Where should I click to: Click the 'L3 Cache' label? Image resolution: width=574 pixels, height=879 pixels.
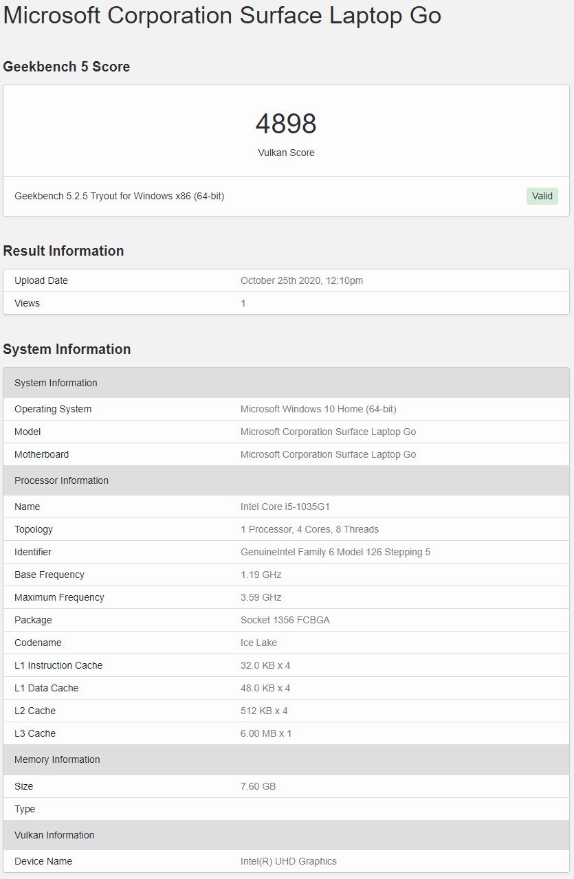[x=35, y=733]
